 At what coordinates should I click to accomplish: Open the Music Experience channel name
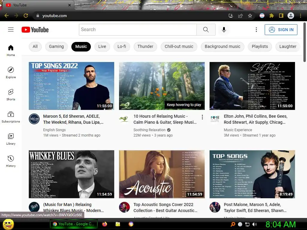coord(238,130)
